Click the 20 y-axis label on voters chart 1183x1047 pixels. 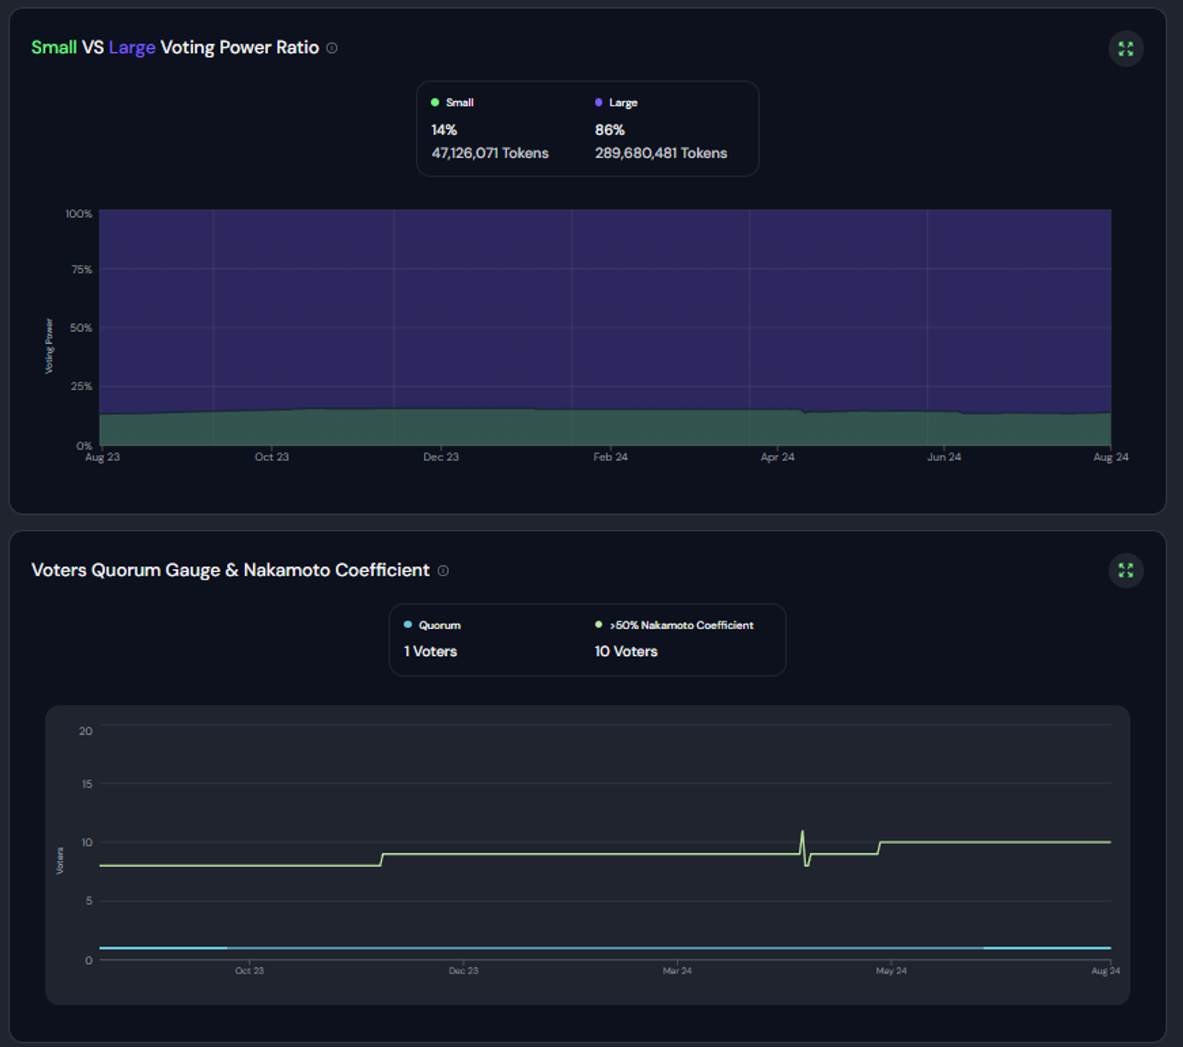[86, 731]
